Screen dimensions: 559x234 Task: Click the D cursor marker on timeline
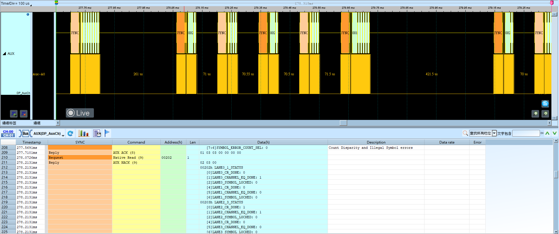click(552, 3)
